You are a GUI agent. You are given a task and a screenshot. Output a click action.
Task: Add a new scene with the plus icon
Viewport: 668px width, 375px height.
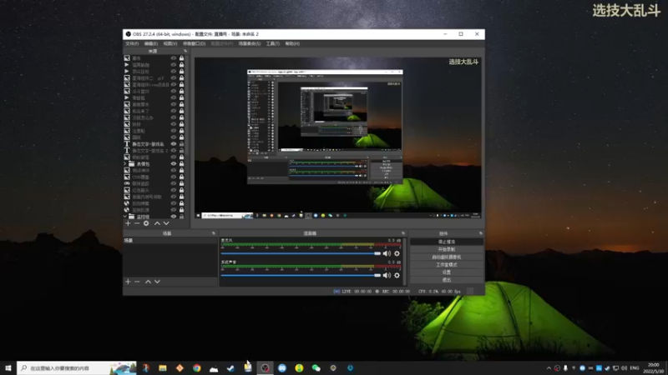(x=128, y=282)
